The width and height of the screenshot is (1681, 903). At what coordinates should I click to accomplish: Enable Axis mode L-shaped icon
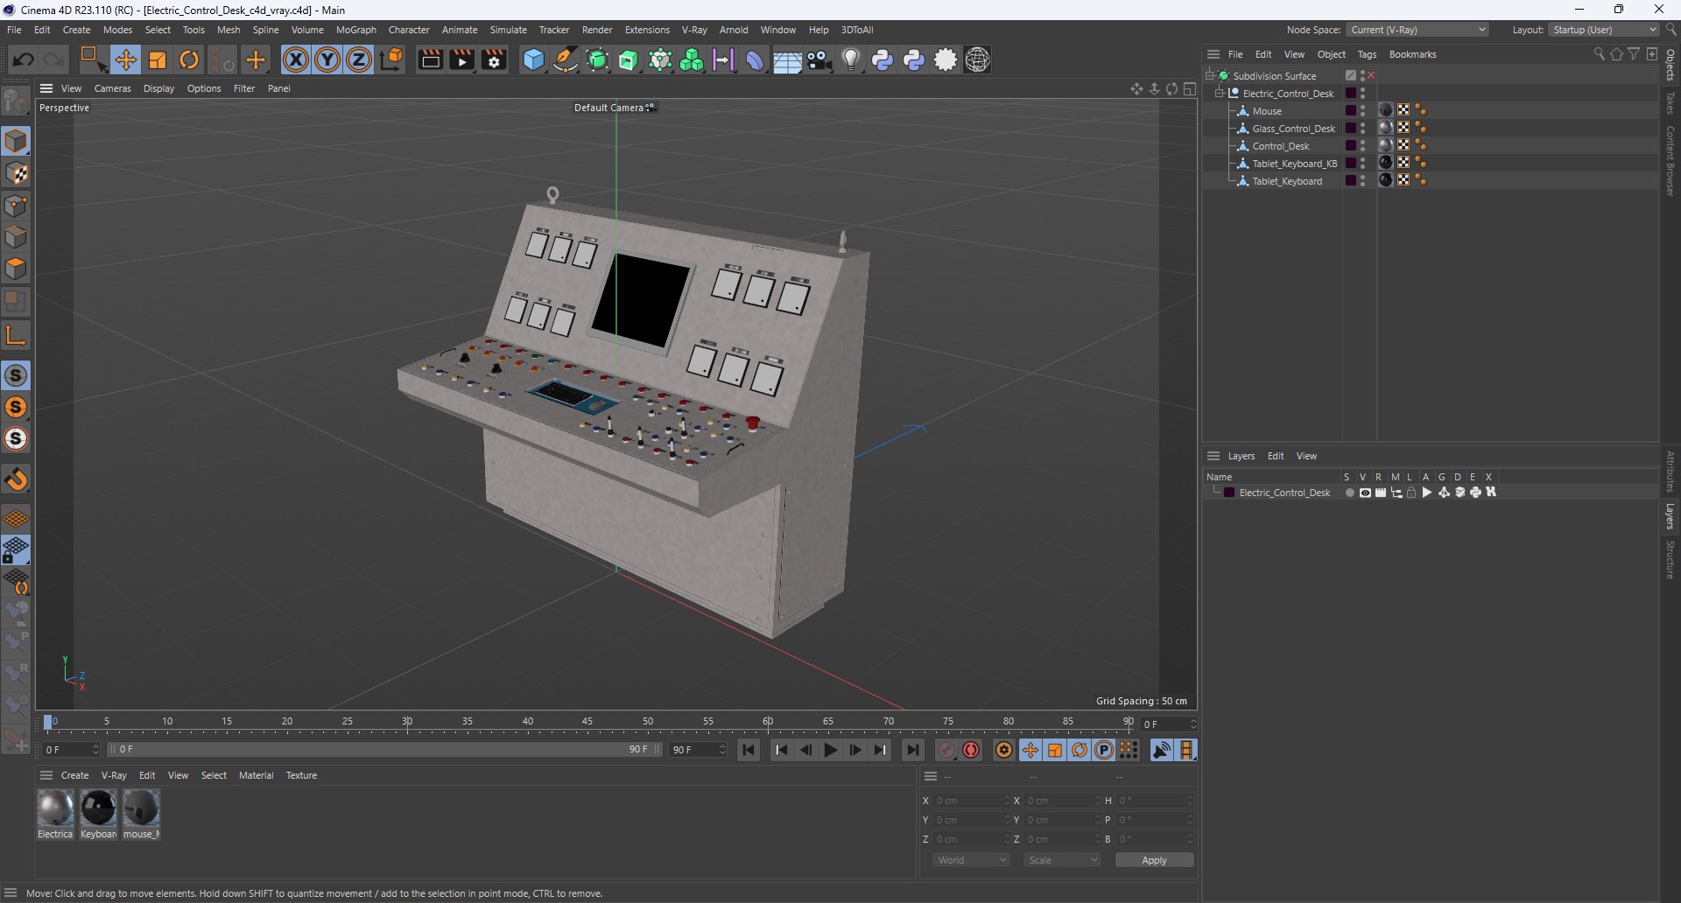tap(16, 334)
